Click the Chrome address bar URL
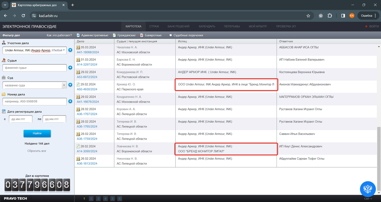This screenshot has width=381, height=202. 49,16
